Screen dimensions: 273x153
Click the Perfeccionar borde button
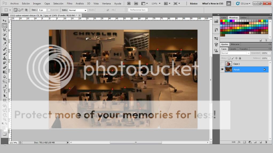click(x=138, y=10)
